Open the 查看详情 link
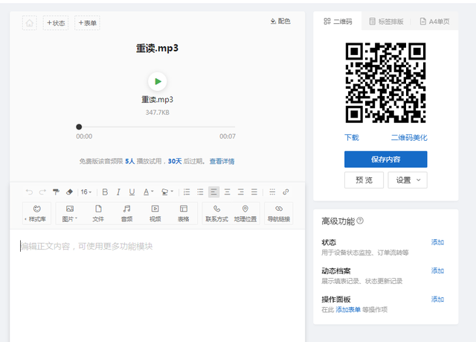This screenshot has height=342, width=476. 222,161
